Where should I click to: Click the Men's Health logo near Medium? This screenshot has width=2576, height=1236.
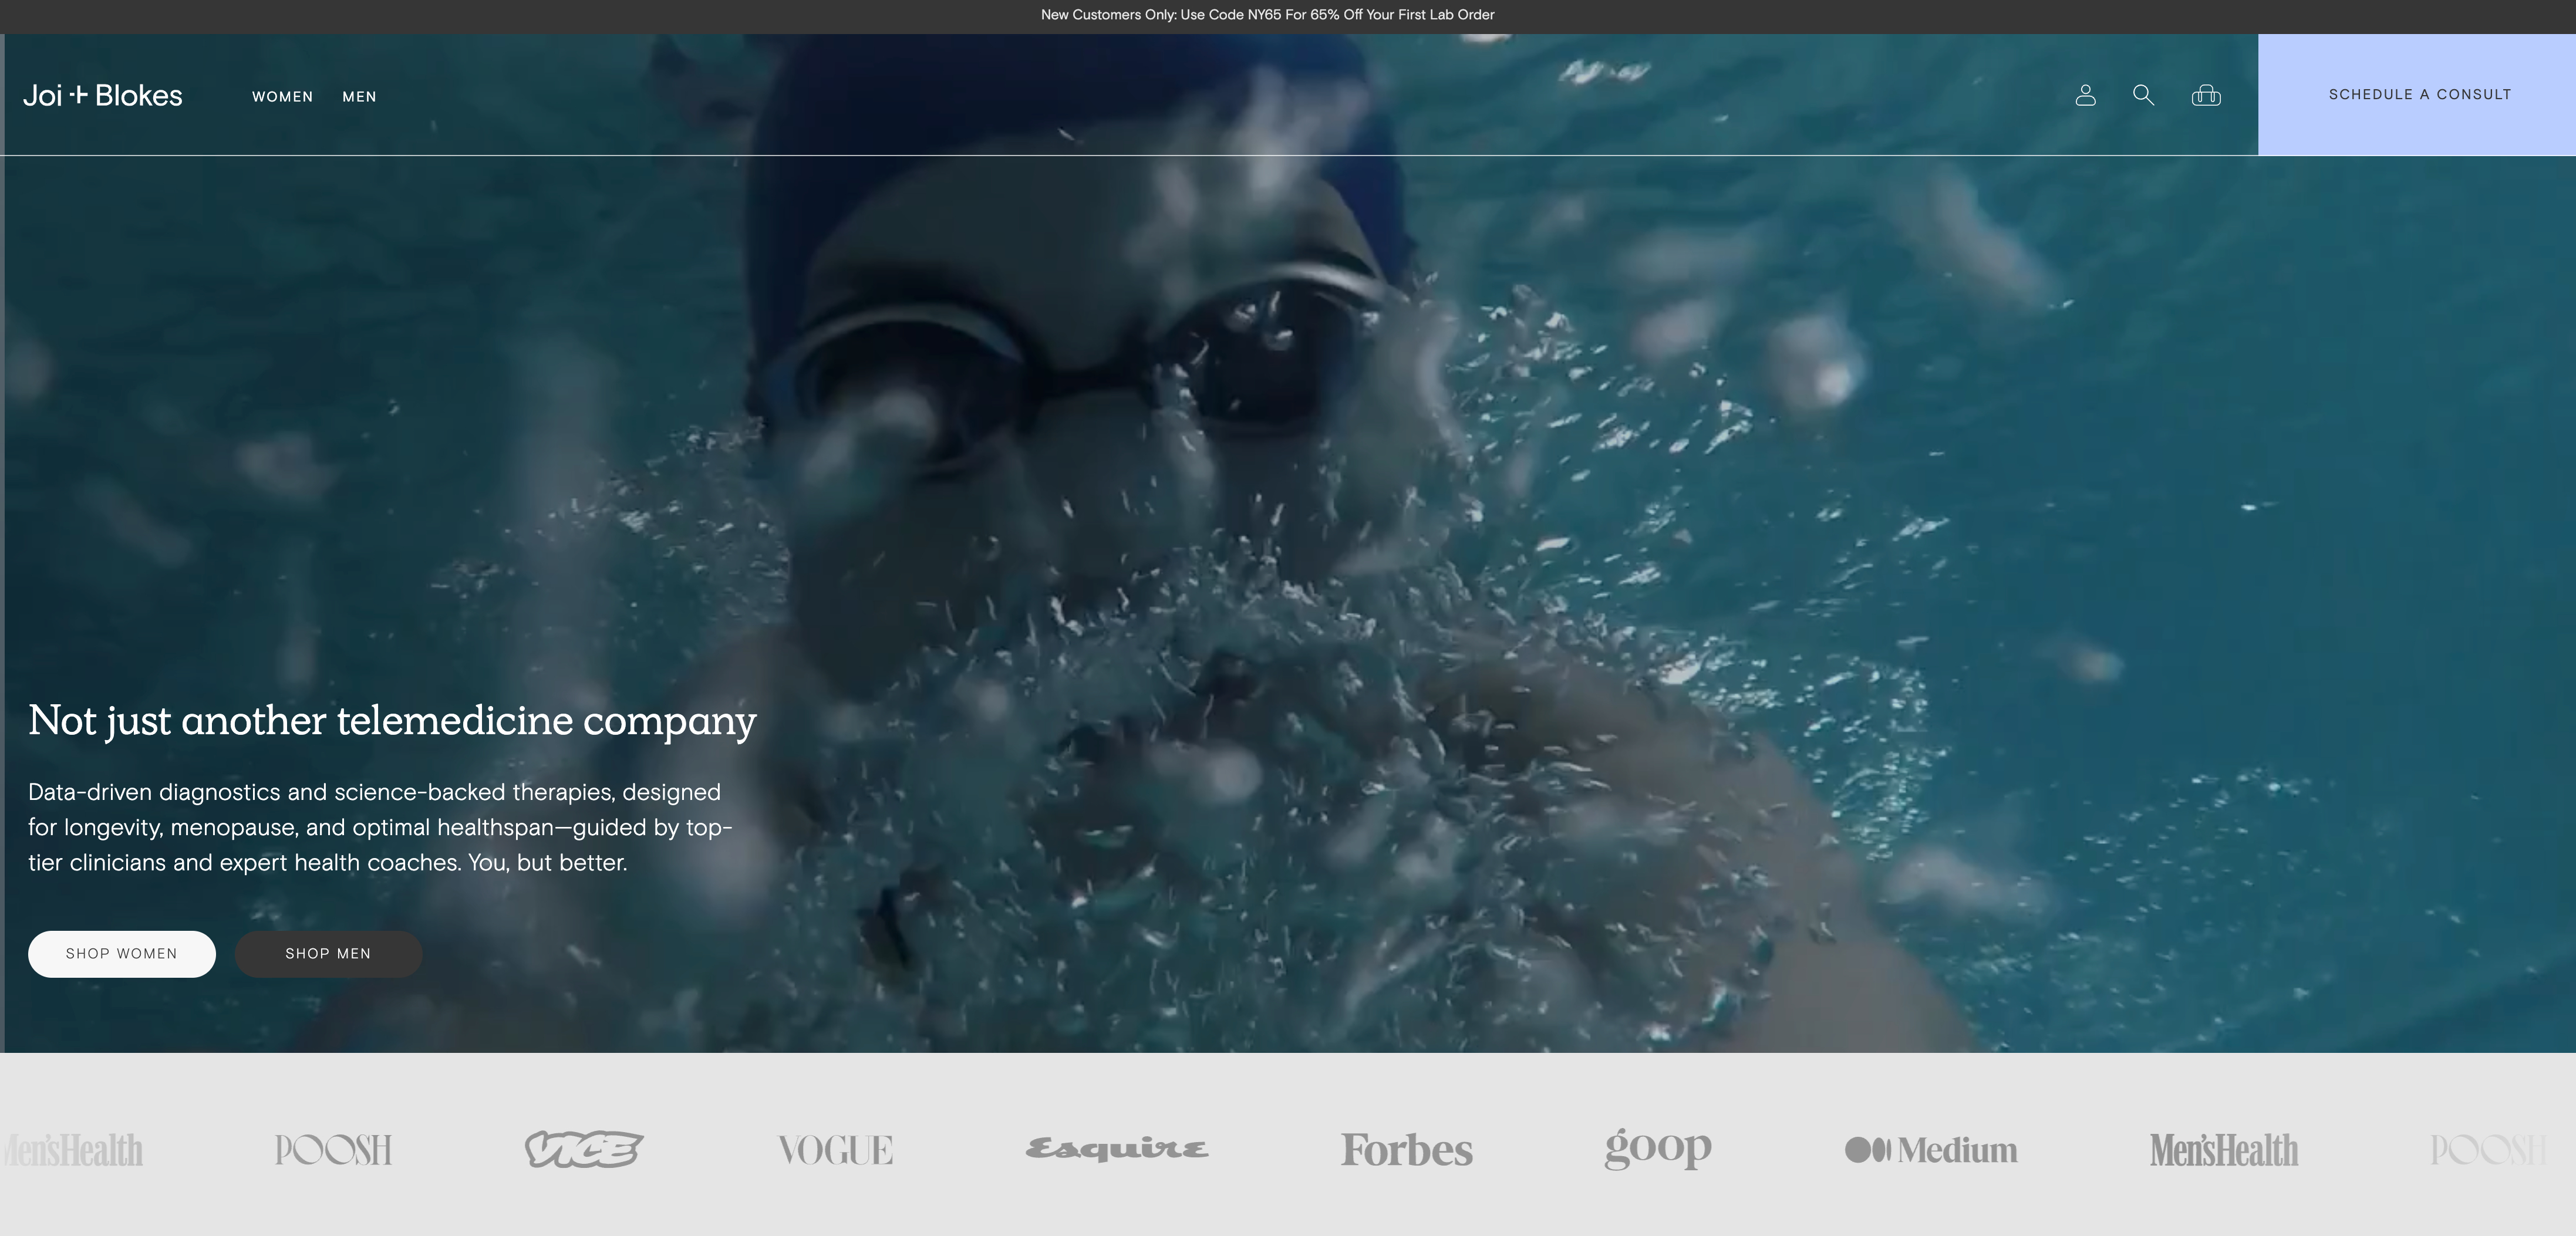(2224, 1150)
